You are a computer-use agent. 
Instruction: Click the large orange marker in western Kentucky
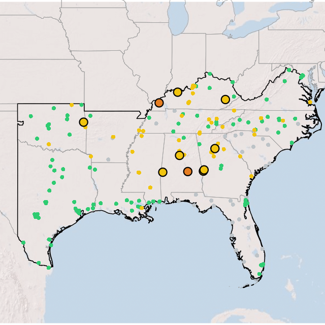coord(159,103)
